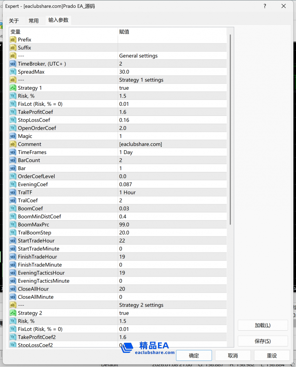Select the TakeProfitCoef value 1.6 field

click(x=172, y=112)
